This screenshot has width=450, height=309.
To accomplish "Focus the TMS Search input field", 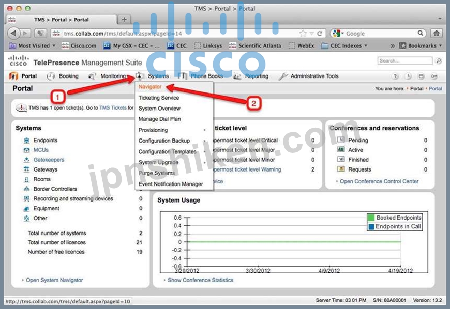I will pyautogui.click(x=404, y=61).
